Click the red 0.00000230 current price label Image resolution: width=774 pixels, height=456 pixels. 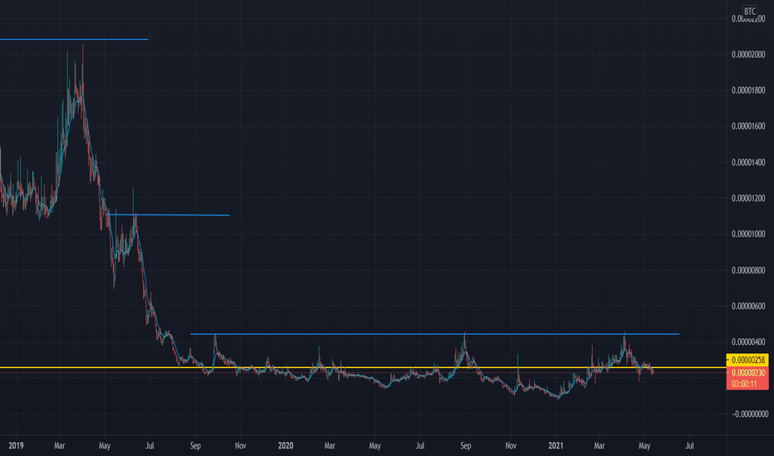(747, 373)
